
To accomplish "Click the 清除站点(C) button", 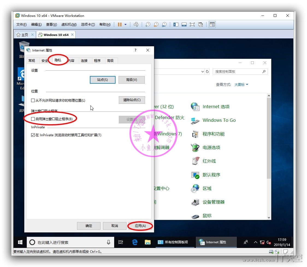I will click(132, 100).
